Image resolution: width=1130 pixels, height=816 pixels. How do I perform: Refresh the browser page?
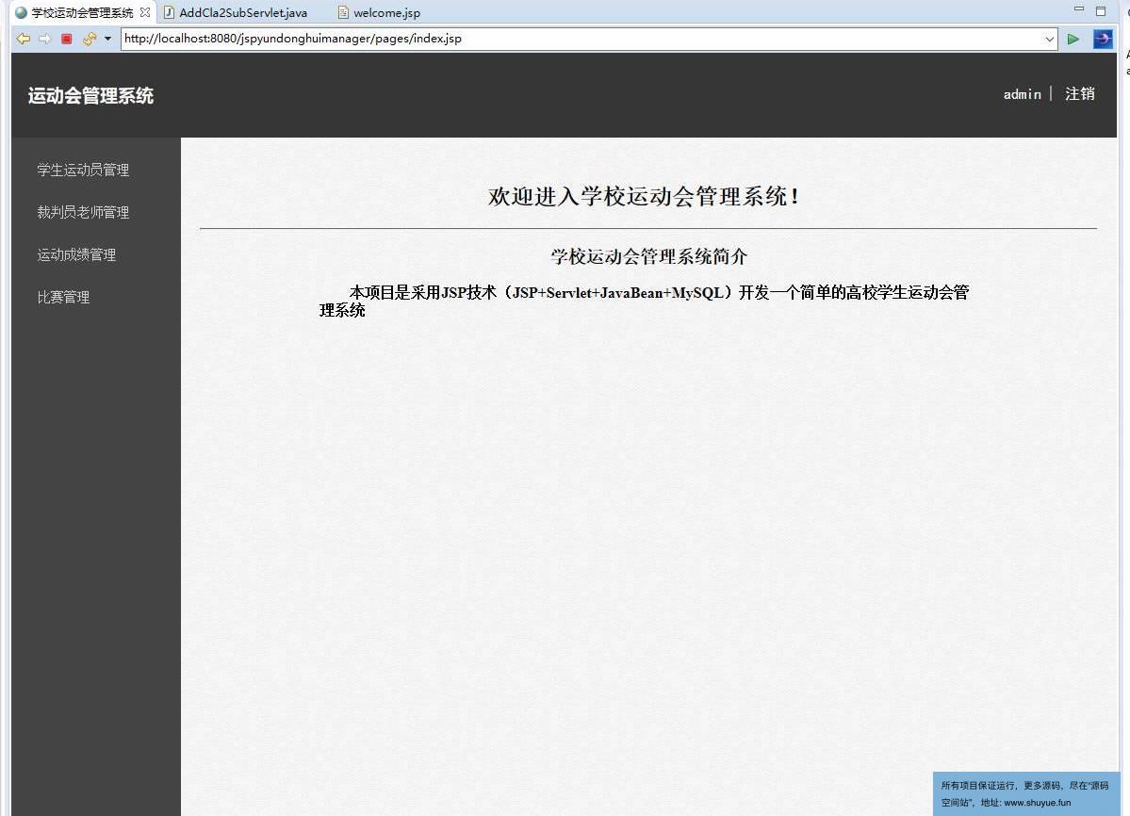pyautogui.click(x=90, y=39)
